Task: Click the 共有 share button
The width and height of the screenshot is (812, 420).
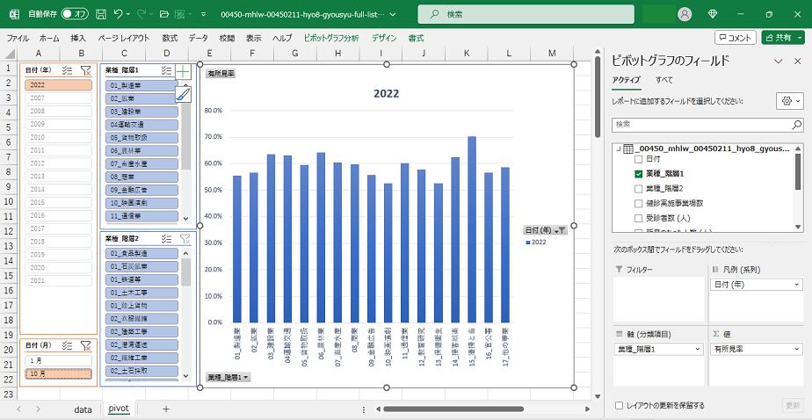Action: [x=782, y=38]
